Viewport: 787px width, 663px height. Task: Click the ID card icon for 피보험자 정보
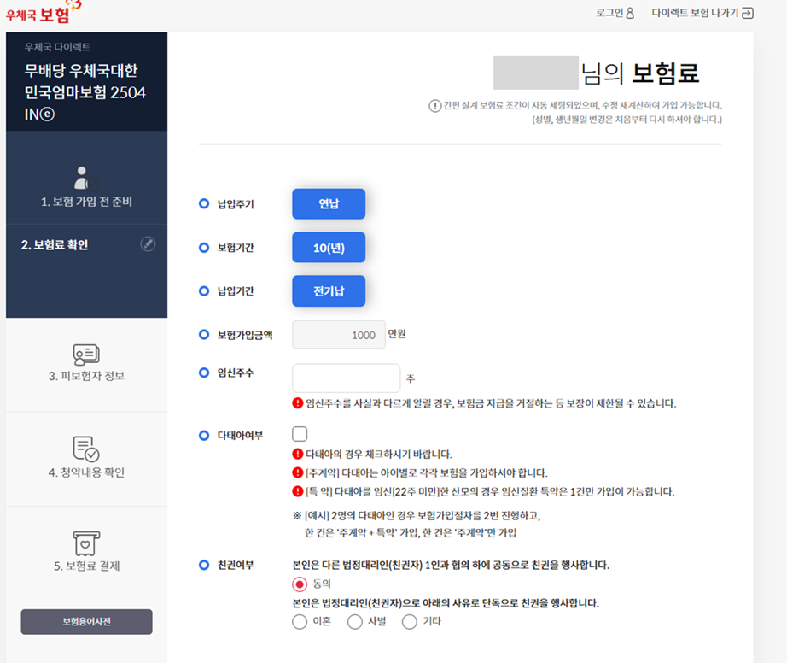pos(86,355)
